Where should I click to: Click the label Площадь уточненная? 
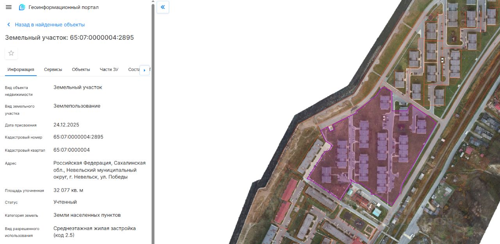click(25, 191)
